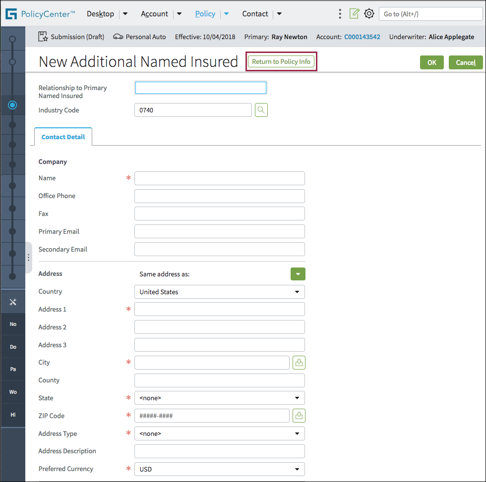Select the Contact Detail tab
486x482 pixels.
tap(63, 137)
